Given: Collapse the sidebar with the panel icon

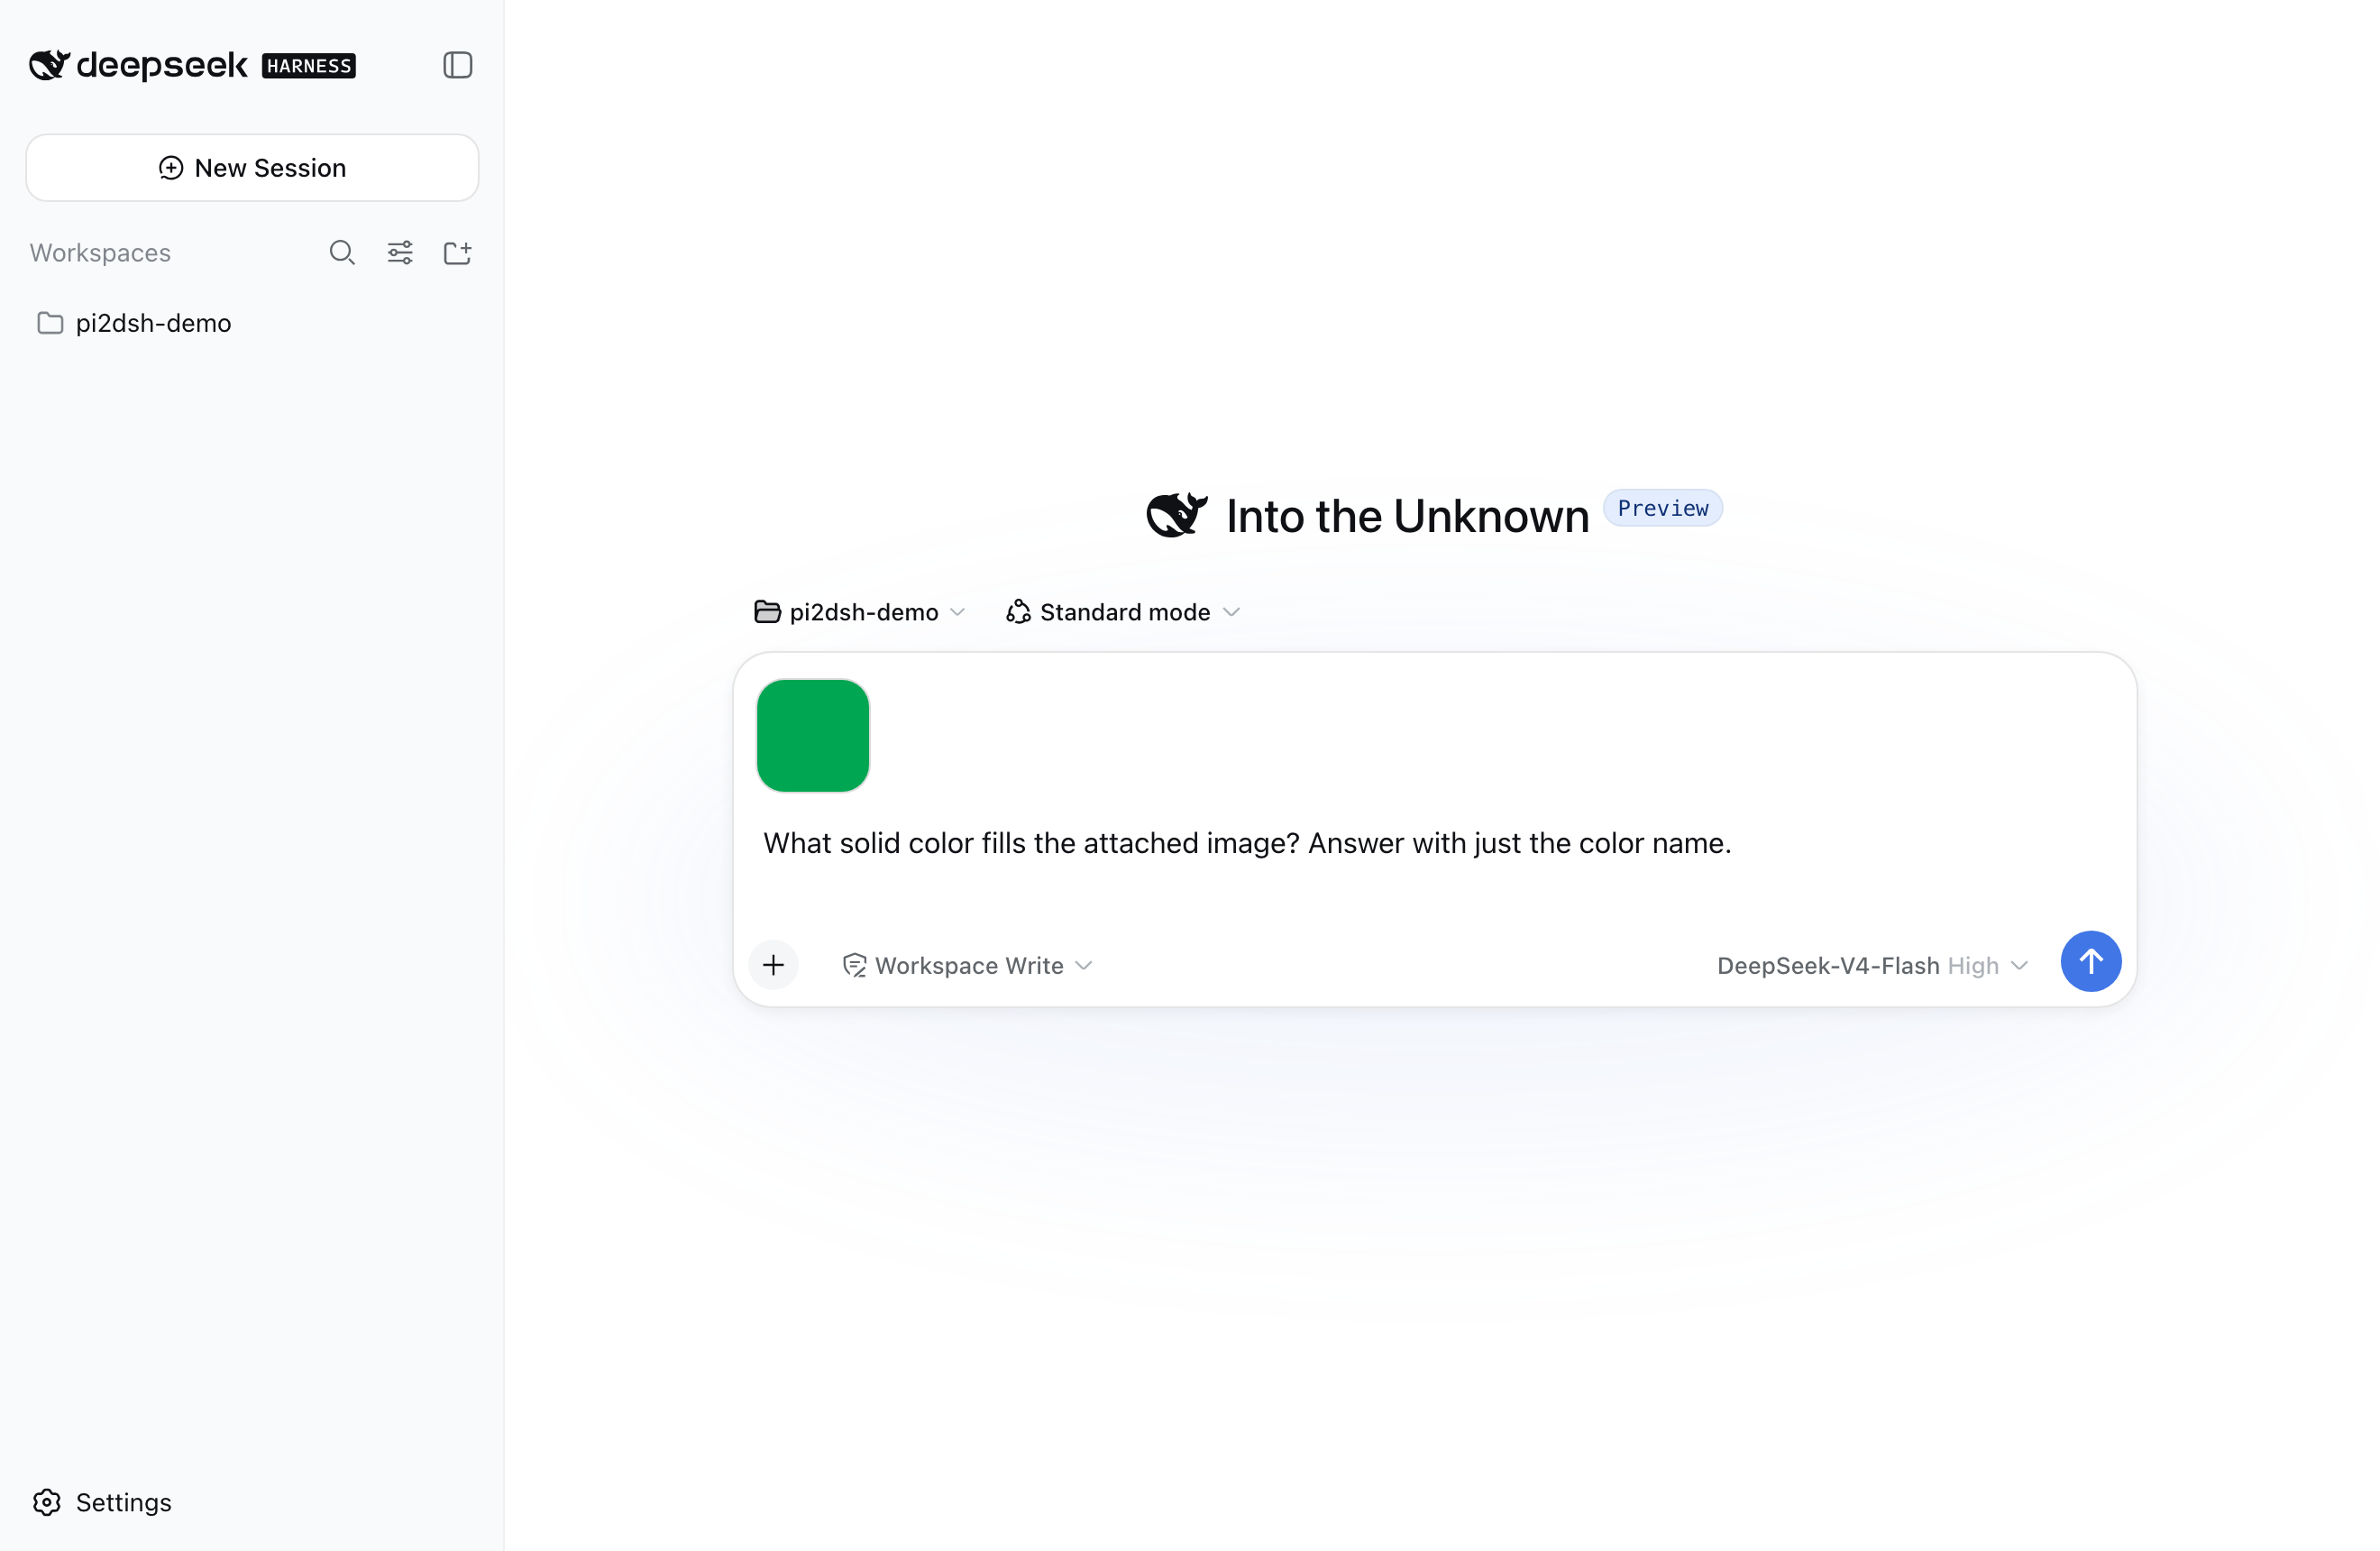Looking at the screenshot, I should tap(457, 65).
